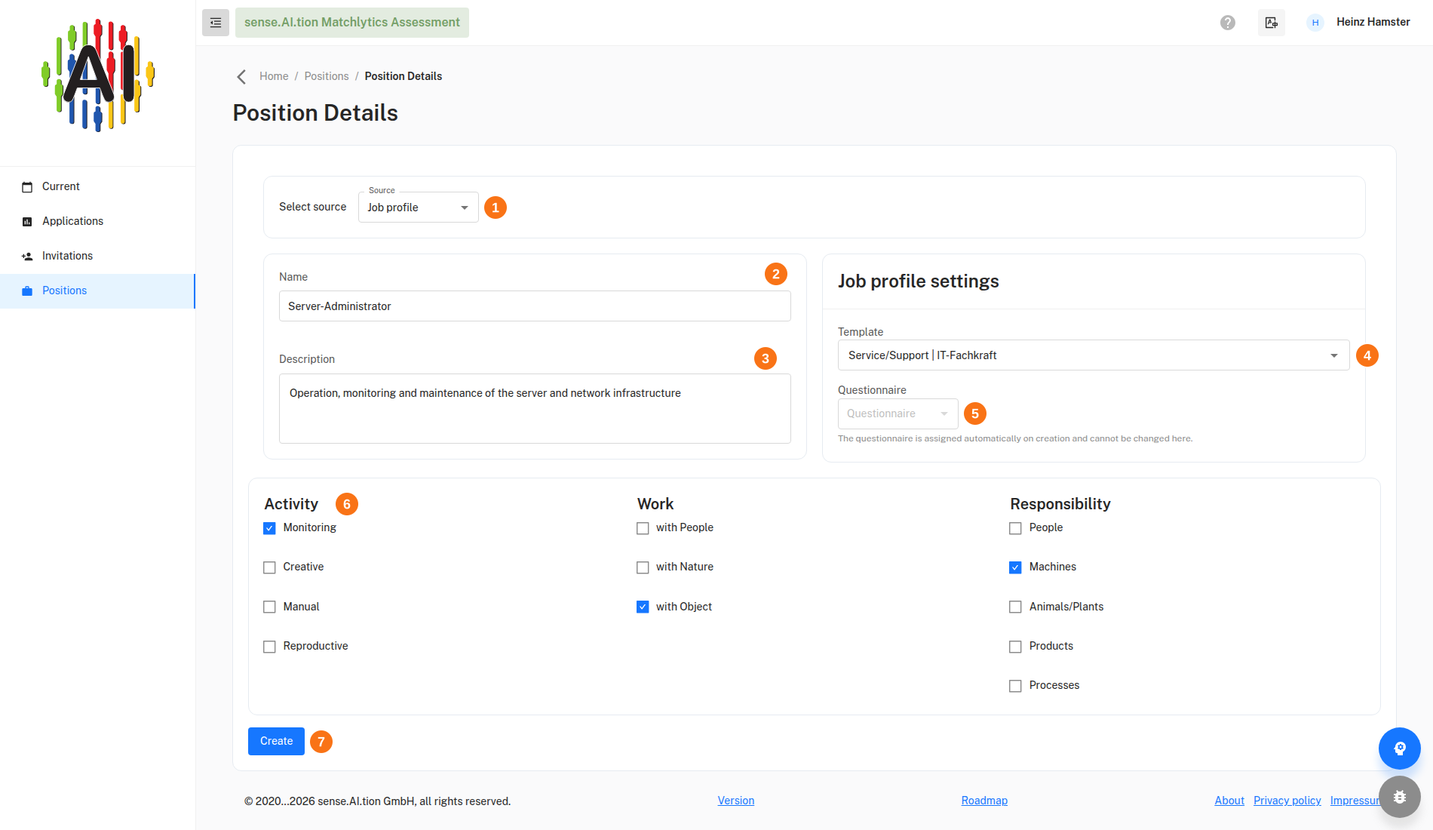Screen dimensions: 1433x830
Task: Open the Roadmap footer link
Action: click(x=984, y=801)
